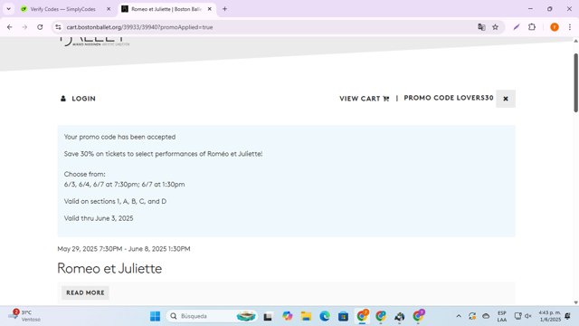
Task: Open the weather widget showing Ventoso
Action: 25,316
